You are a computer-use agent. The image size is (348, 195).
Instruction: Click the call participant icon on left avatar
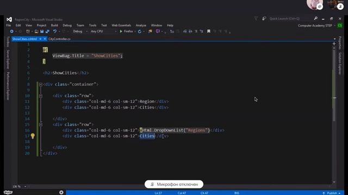pyautogui.click(x=320, y=6)
